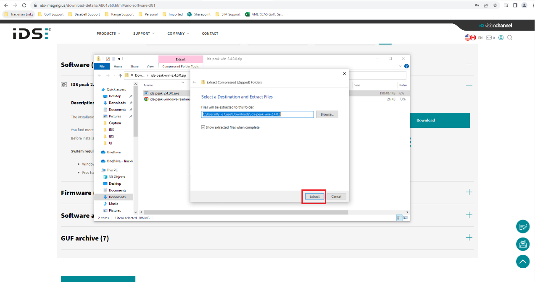Expand the GUF archive section
This screenshot has height=282, width=535.
coord(469,238)
